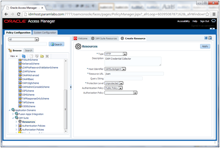The height and width of the screenshot is (148, 220).
Task: Click the Sign Out link
Action: 205,21
